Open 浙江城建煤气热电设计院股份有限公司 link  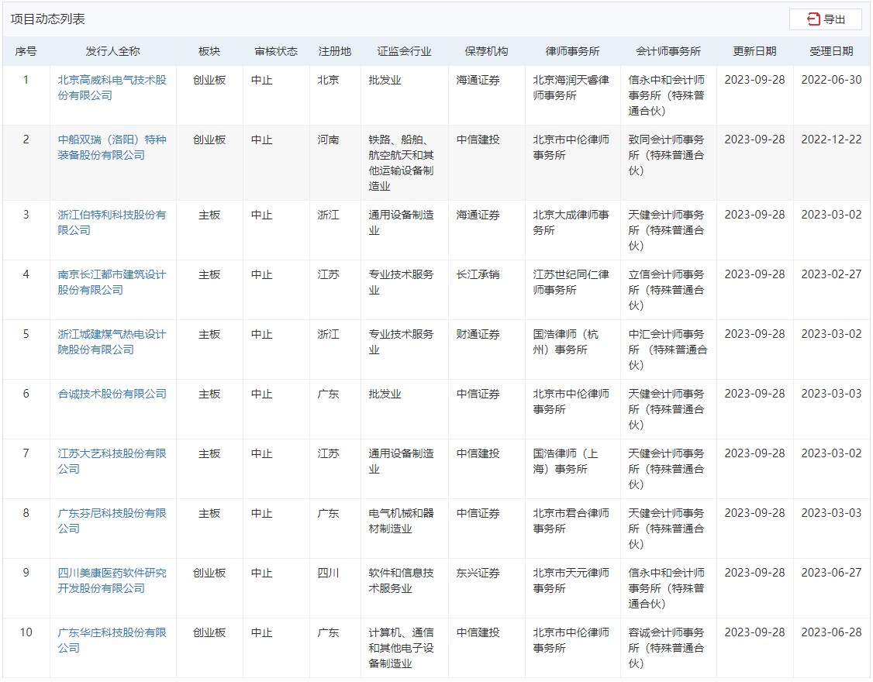click(x=112, y=342)
